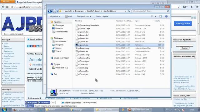Open the Compartir con menu

(84, 16)
